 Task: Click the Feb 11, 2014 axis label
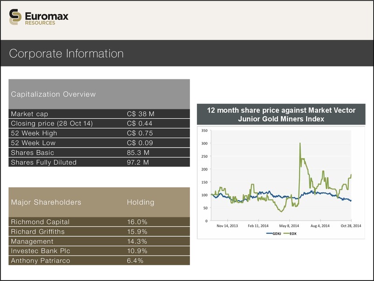(258, 226)
